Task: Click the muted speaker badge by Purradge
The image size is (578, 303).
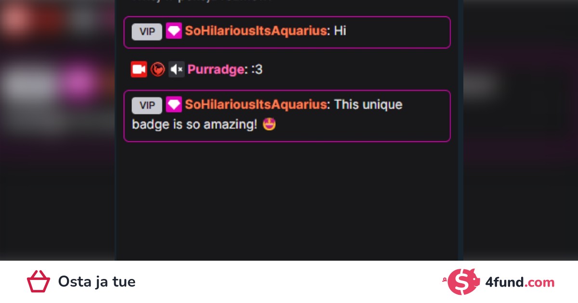Action: point(176,70)
